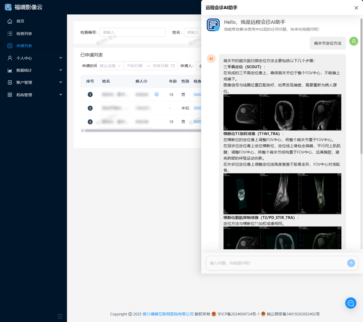Click the 肩关节定位方法 quick question button
The height and width of the screenshot is (322, 363).
tap(327, 43)
